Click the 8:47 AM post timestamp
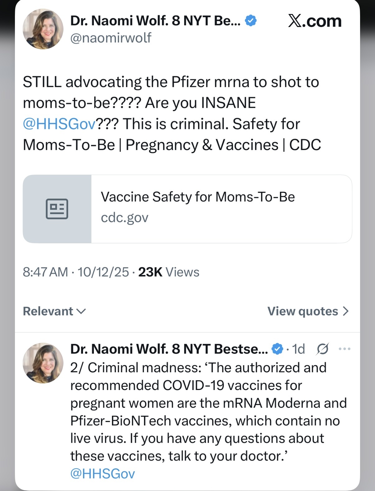Image resolution: width=375 pixels, height=491 pixels. (x=45, y=272)
